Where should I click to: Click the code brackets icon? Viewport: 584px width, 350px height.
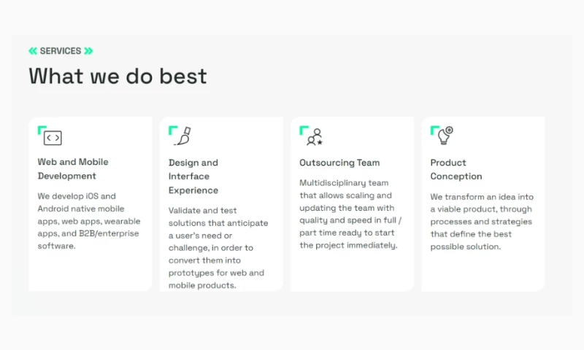pyautogui.click(x=53, y=138)
